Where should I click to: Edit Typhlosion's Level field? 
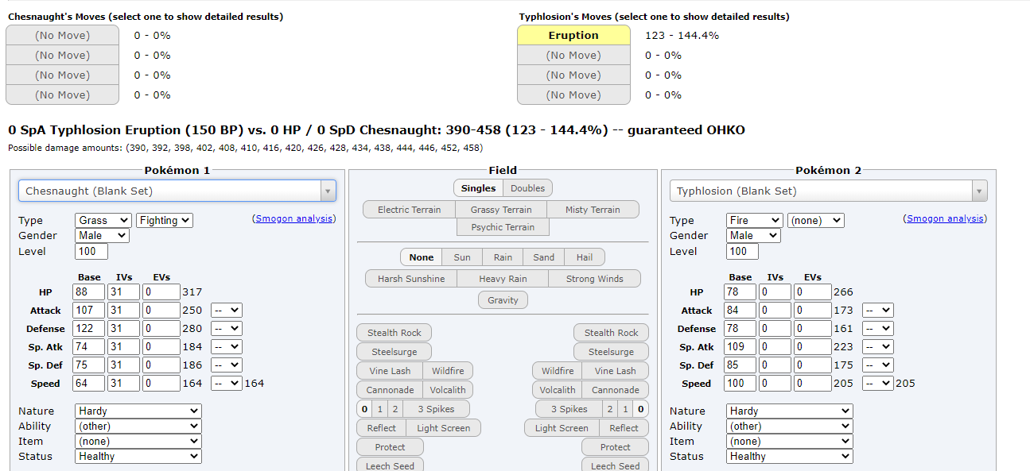[x=743, y=251]
